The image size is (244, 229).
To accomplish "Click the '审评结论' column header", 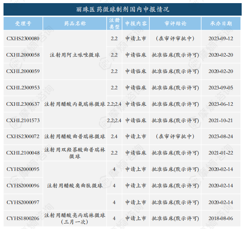I will coord(175,23).
